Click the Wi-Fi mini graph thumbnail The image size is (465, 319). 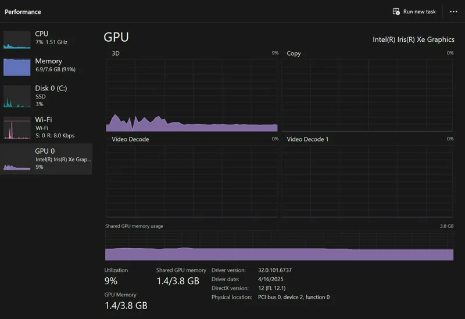(17, 128)
